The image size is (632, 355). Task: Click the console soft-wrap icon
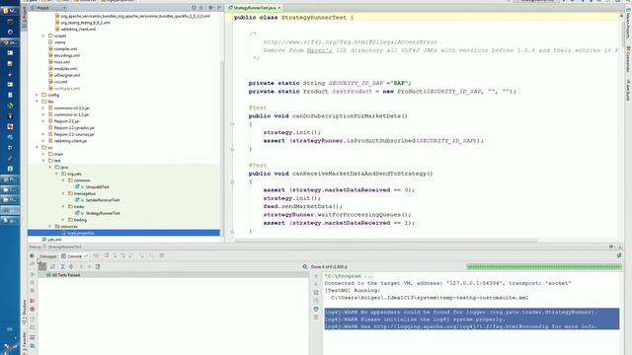316,293
